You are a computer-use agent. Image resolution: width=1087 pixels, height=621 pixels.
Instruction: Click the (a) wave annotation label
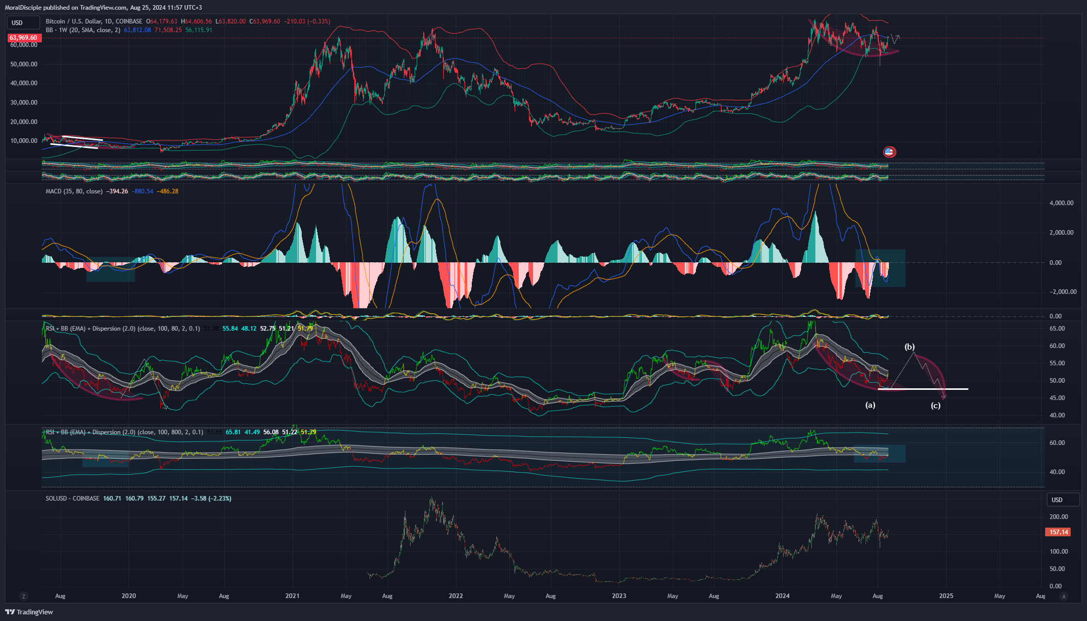coord(870,405)
